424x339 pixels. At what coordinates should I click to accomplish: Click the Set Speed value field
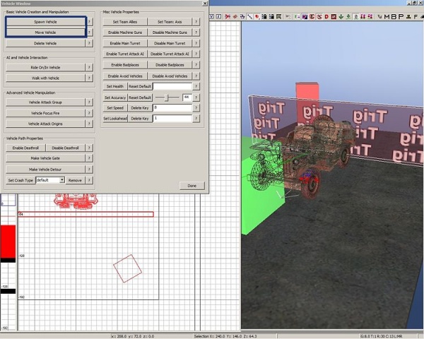(x=172, y=107)
